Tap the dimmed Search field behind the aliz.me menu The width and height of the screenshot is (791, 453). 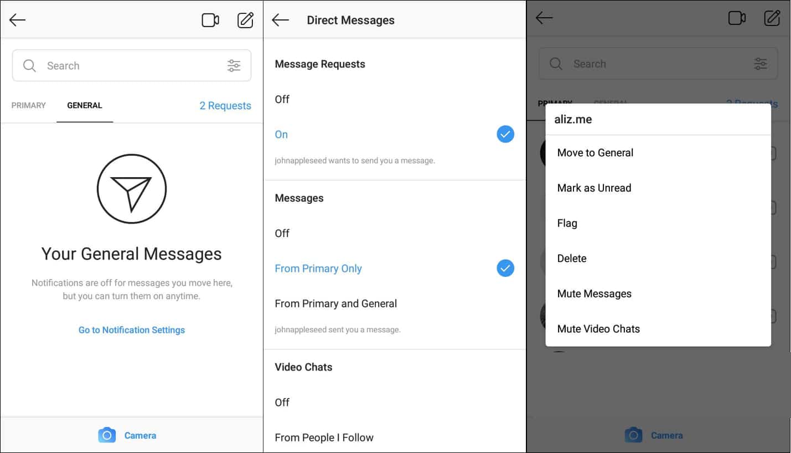pos(658,64)
